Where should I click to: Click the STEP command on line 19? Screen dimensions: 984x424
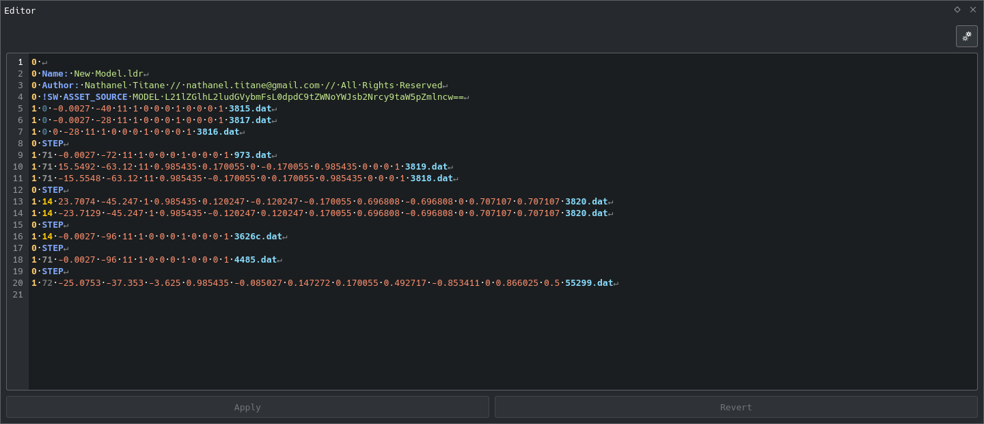tap(53, 271)
